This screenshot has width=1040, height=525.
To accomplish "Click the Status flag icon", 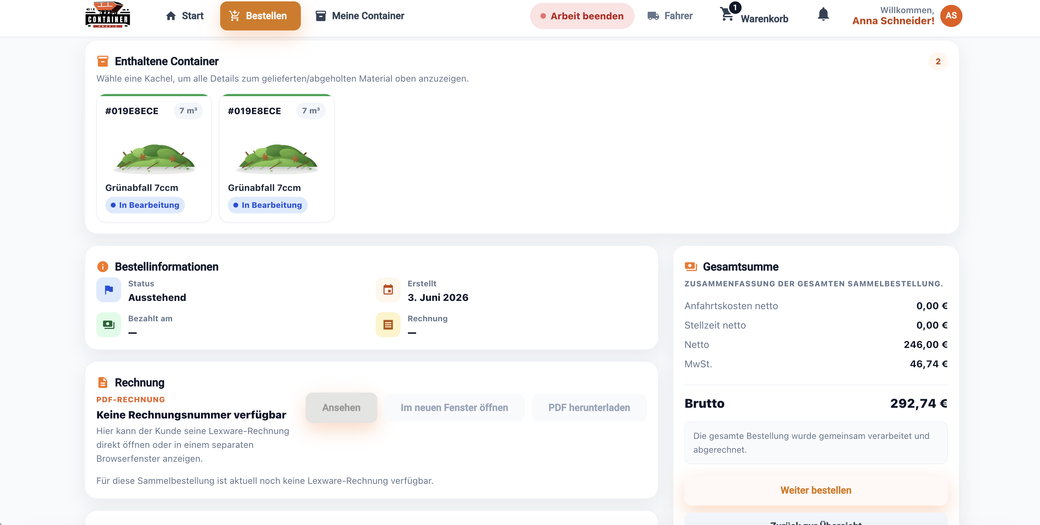I will pos(109,289).
